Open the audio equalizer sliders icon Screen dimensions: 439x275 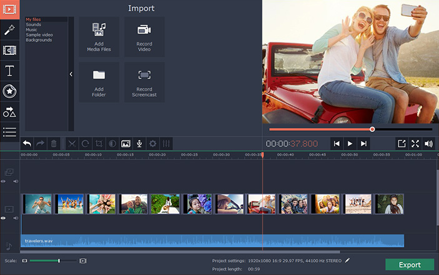(x=166, y=143)
